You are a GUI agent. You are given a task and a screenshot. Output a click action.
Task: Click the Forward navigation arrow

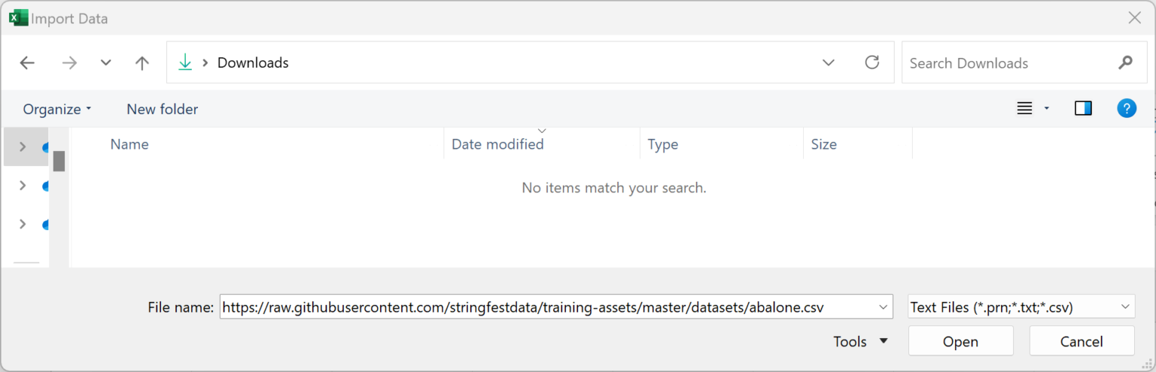(x=69, y=63)
